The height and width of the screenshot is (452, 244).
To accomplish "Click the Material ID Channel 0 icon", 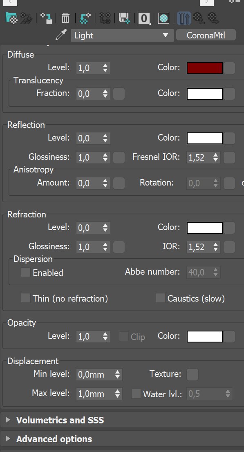I will (x=144, y=18).
